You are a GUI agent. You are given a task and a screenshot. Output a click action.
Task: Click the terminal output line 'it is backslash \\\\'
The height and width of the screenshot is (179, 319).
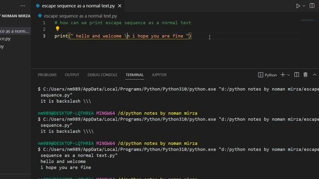(67, 131)
